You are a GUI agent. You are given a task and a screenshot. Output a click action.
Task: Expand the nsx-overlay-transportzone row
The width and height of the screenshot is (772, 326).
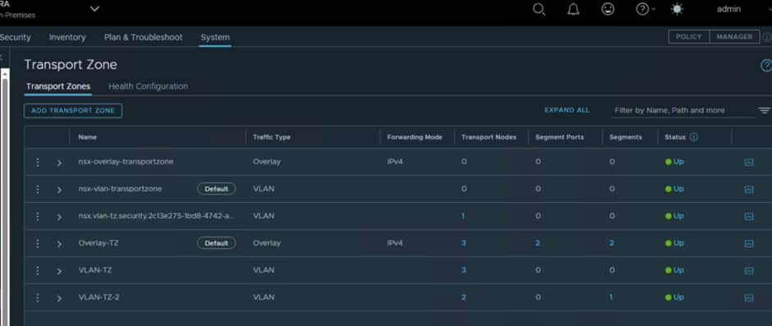[59, 163]
